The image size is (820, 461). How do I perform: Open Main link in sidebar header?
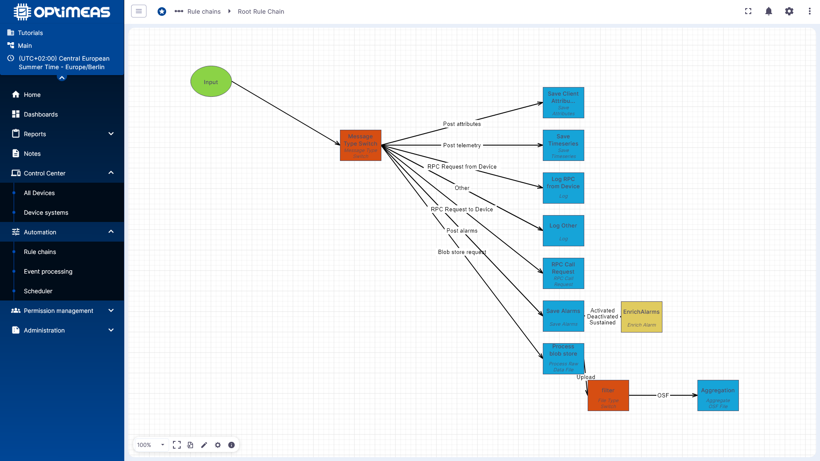tap(25, 46)
